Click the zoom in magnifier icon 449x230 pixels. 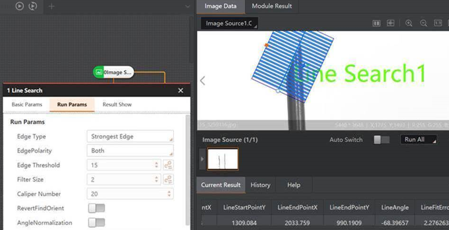click(409, 23)
